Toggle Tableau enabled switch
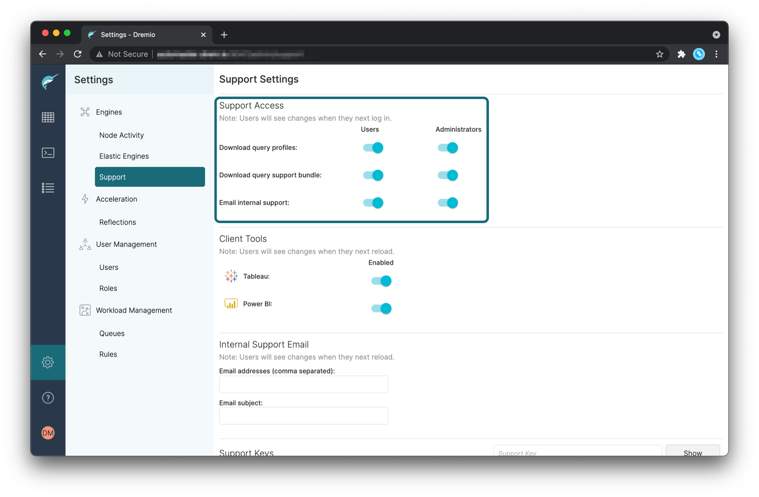Viewport: 759px width, 497px height. pos(381,280)
